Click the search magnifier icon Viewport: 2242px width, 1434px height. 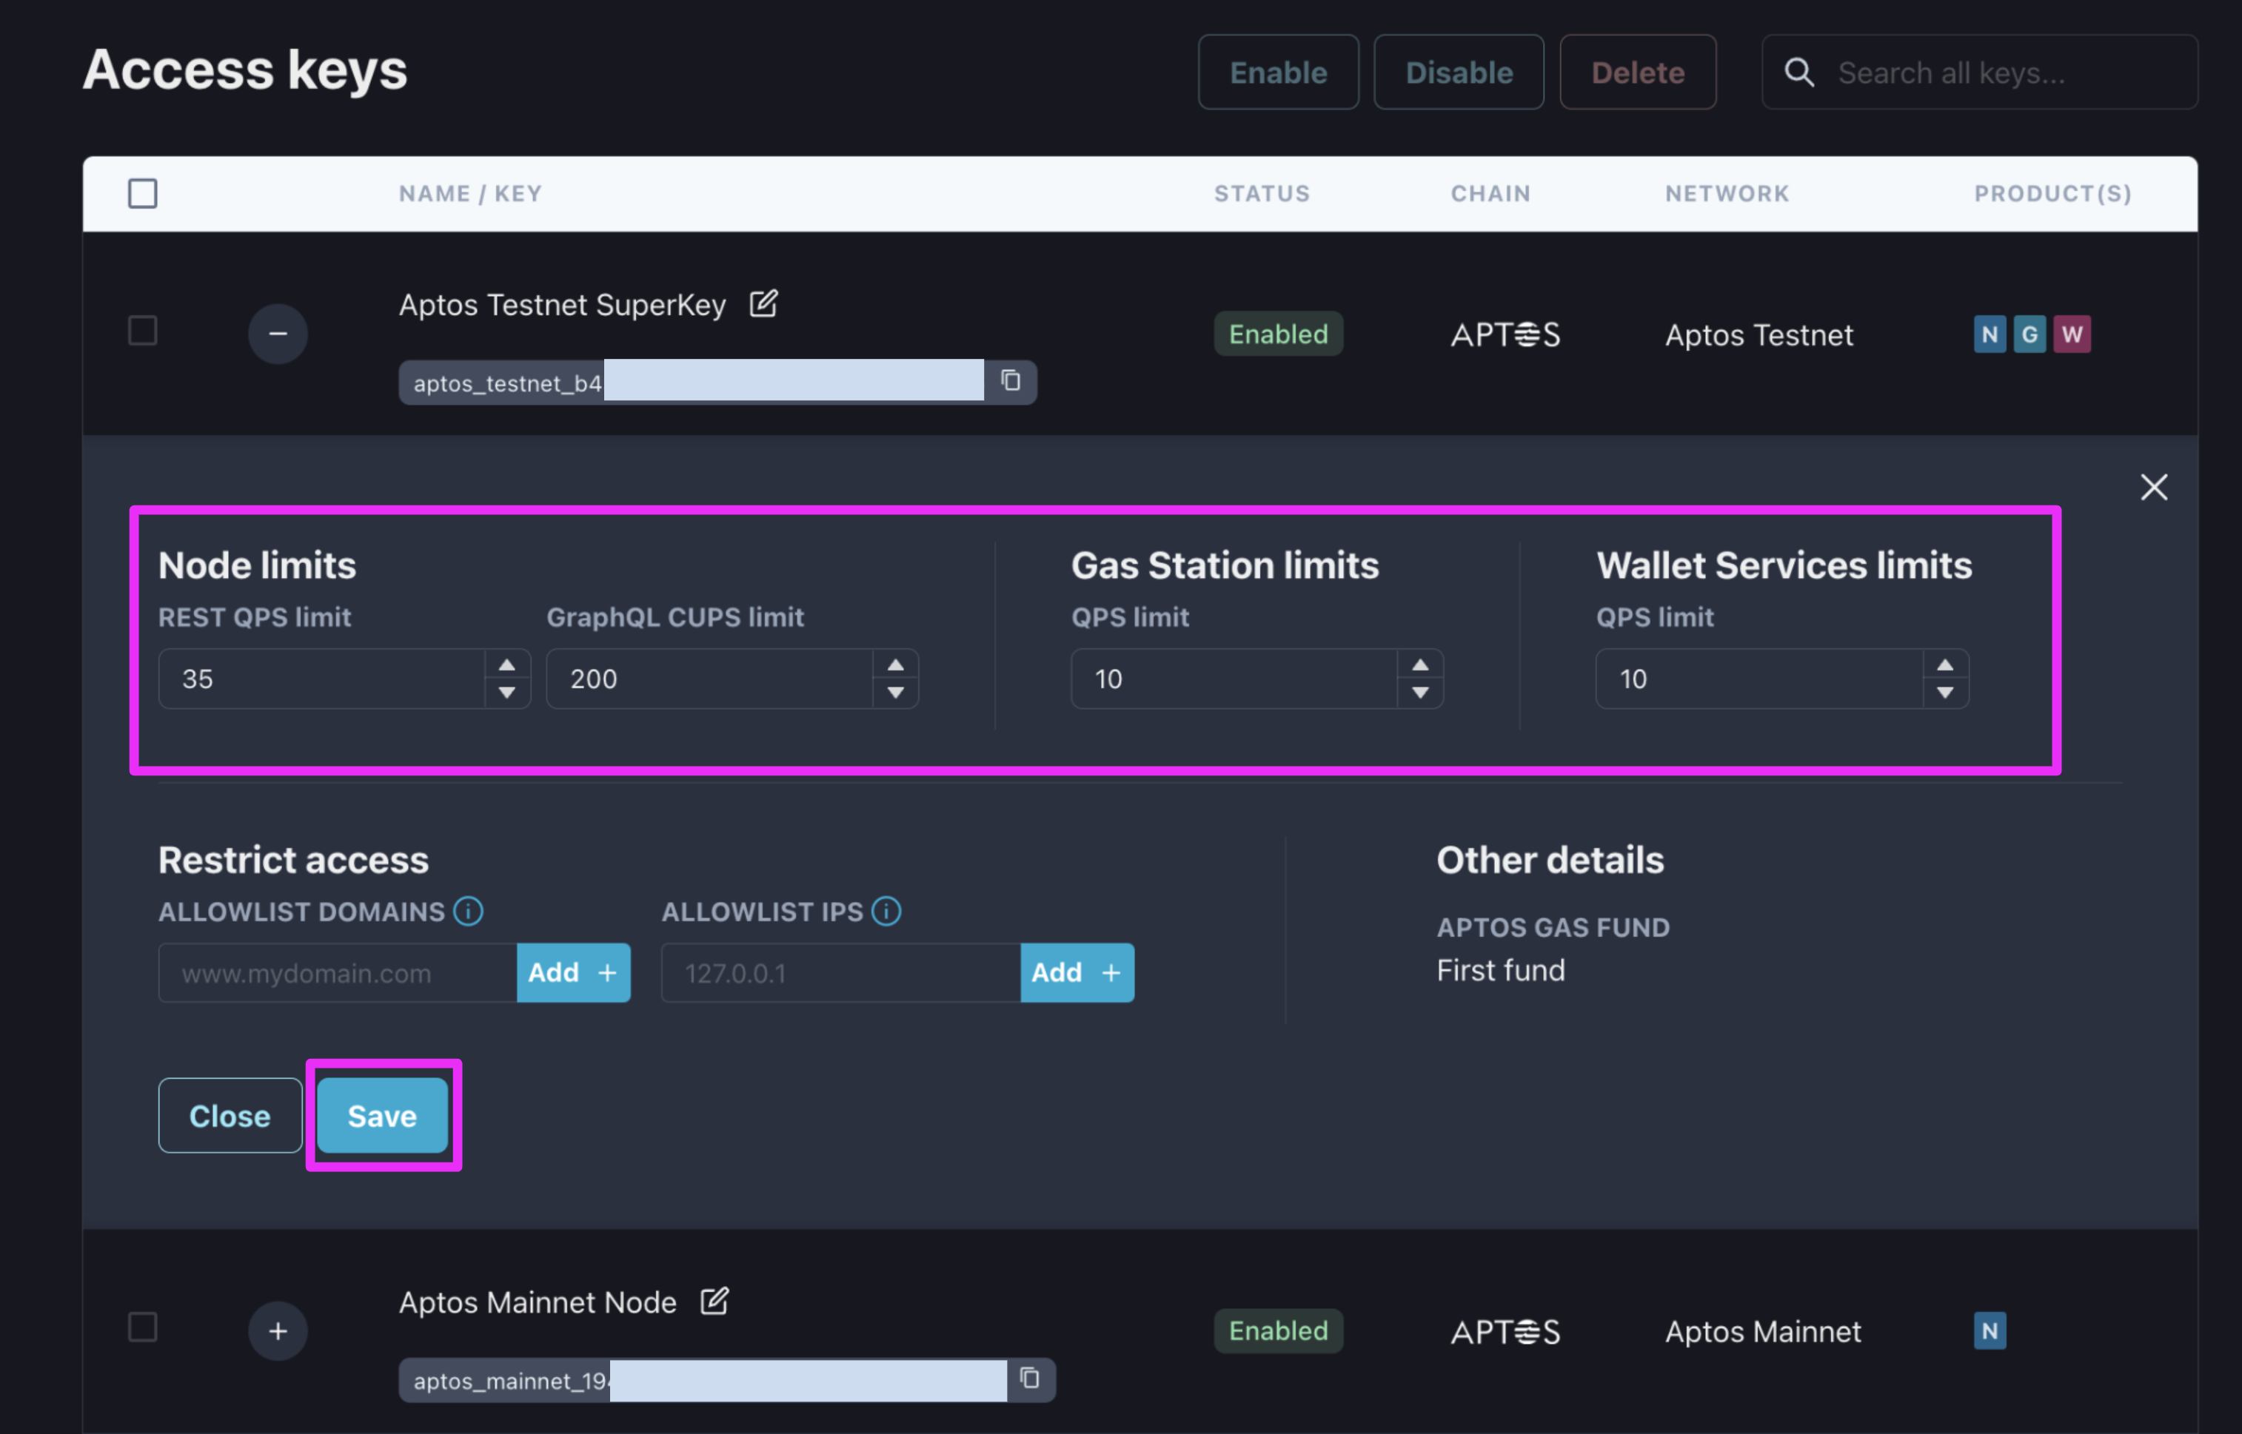[1798, 73]
